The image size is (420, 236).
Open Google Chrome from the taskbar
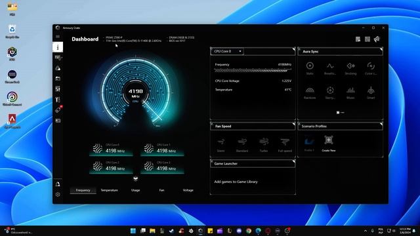coord(249,231)
